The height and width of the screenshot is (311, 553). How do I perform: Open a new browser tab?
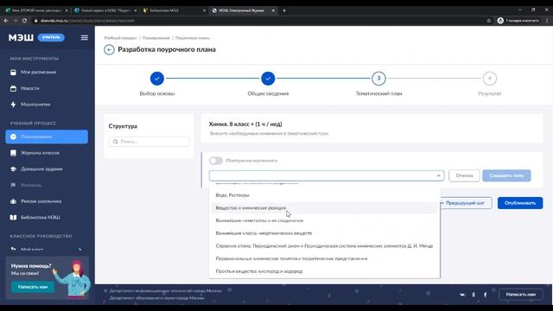pos(284,10)
